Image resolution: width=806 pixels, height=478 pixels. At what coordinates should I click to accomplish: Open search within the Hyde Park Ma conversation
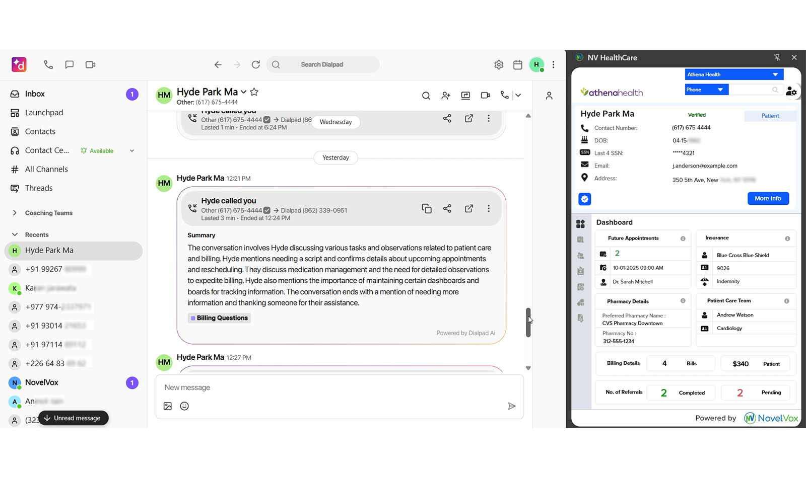pos(426,96)
